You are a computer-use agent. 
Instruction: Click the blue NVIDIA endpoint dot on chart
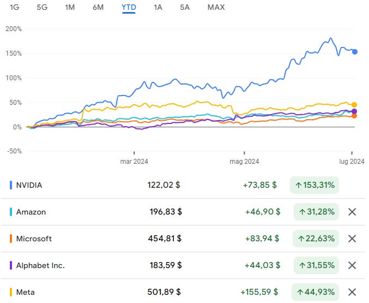pos(355,52)
